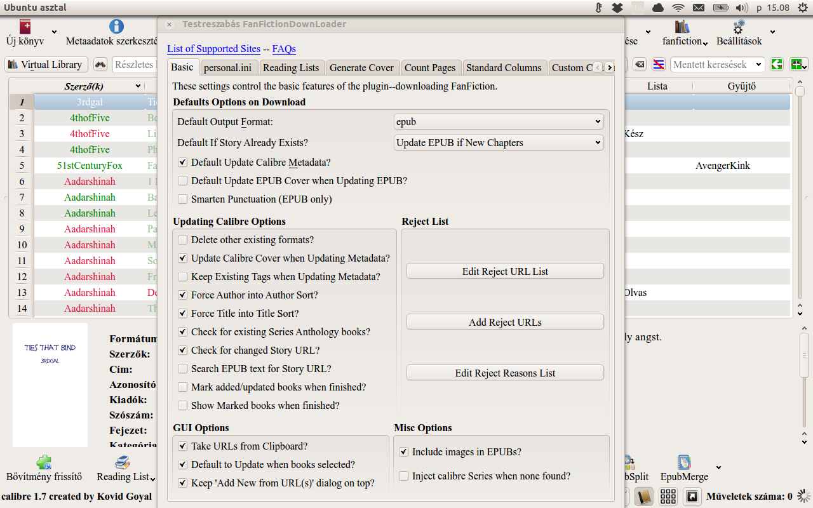Open Default If Story Already Exists dropdown
Image resolution: width=813 pixels, height=508 pixels.
[499, 143]
